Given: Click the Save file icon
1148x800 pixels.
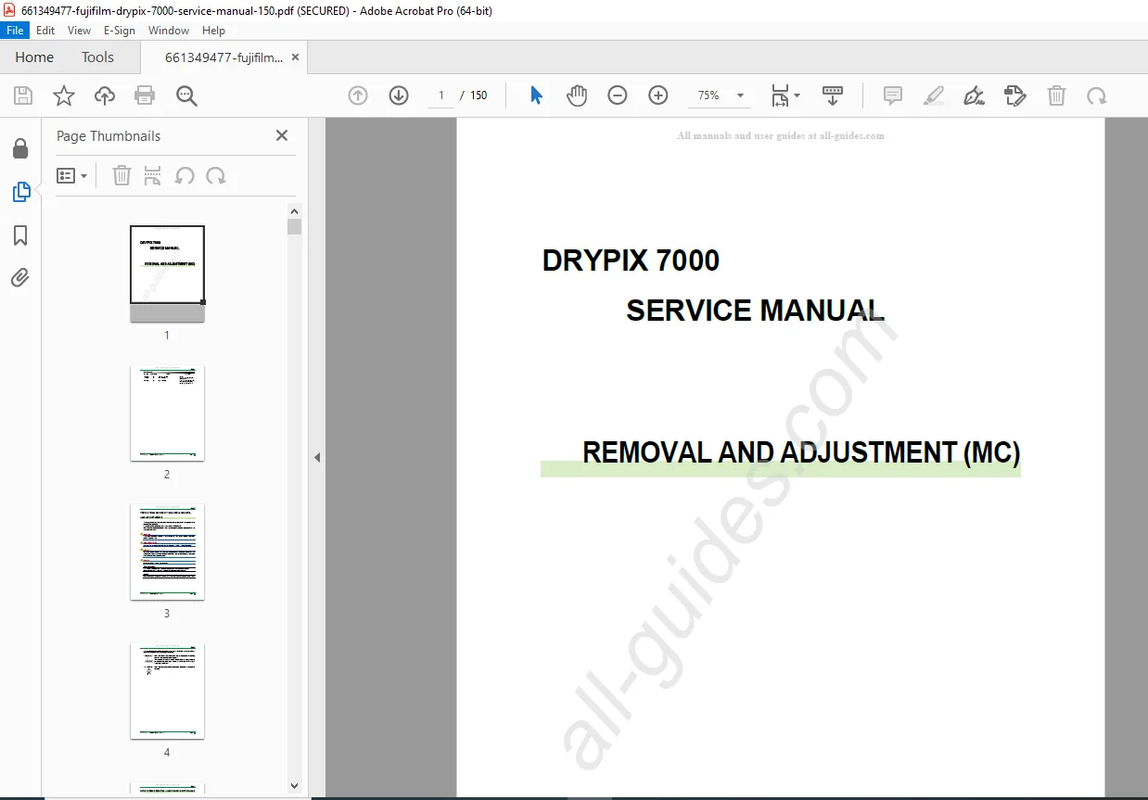Looking at the screenshot, I should click(23, 95).
